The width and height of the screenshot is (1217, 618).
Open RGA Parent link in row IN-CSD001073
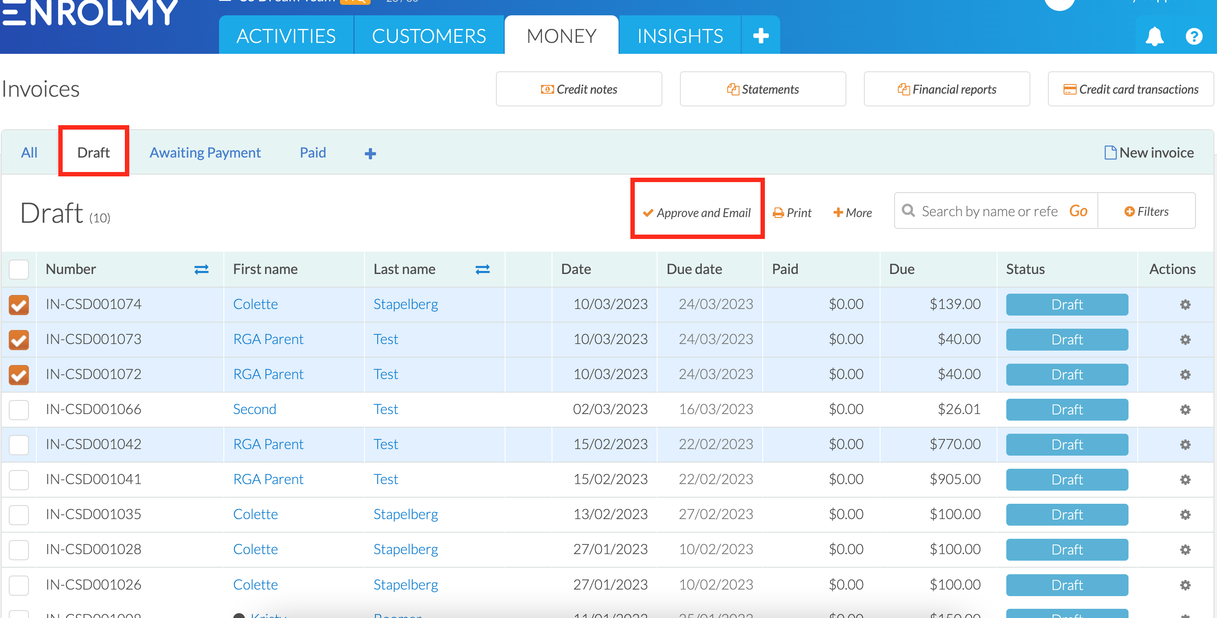pos(269,339)
